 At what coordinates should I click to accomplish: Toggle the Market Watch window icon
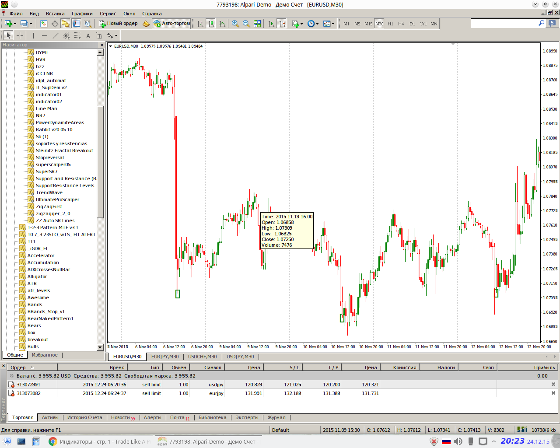click(44, 24)
